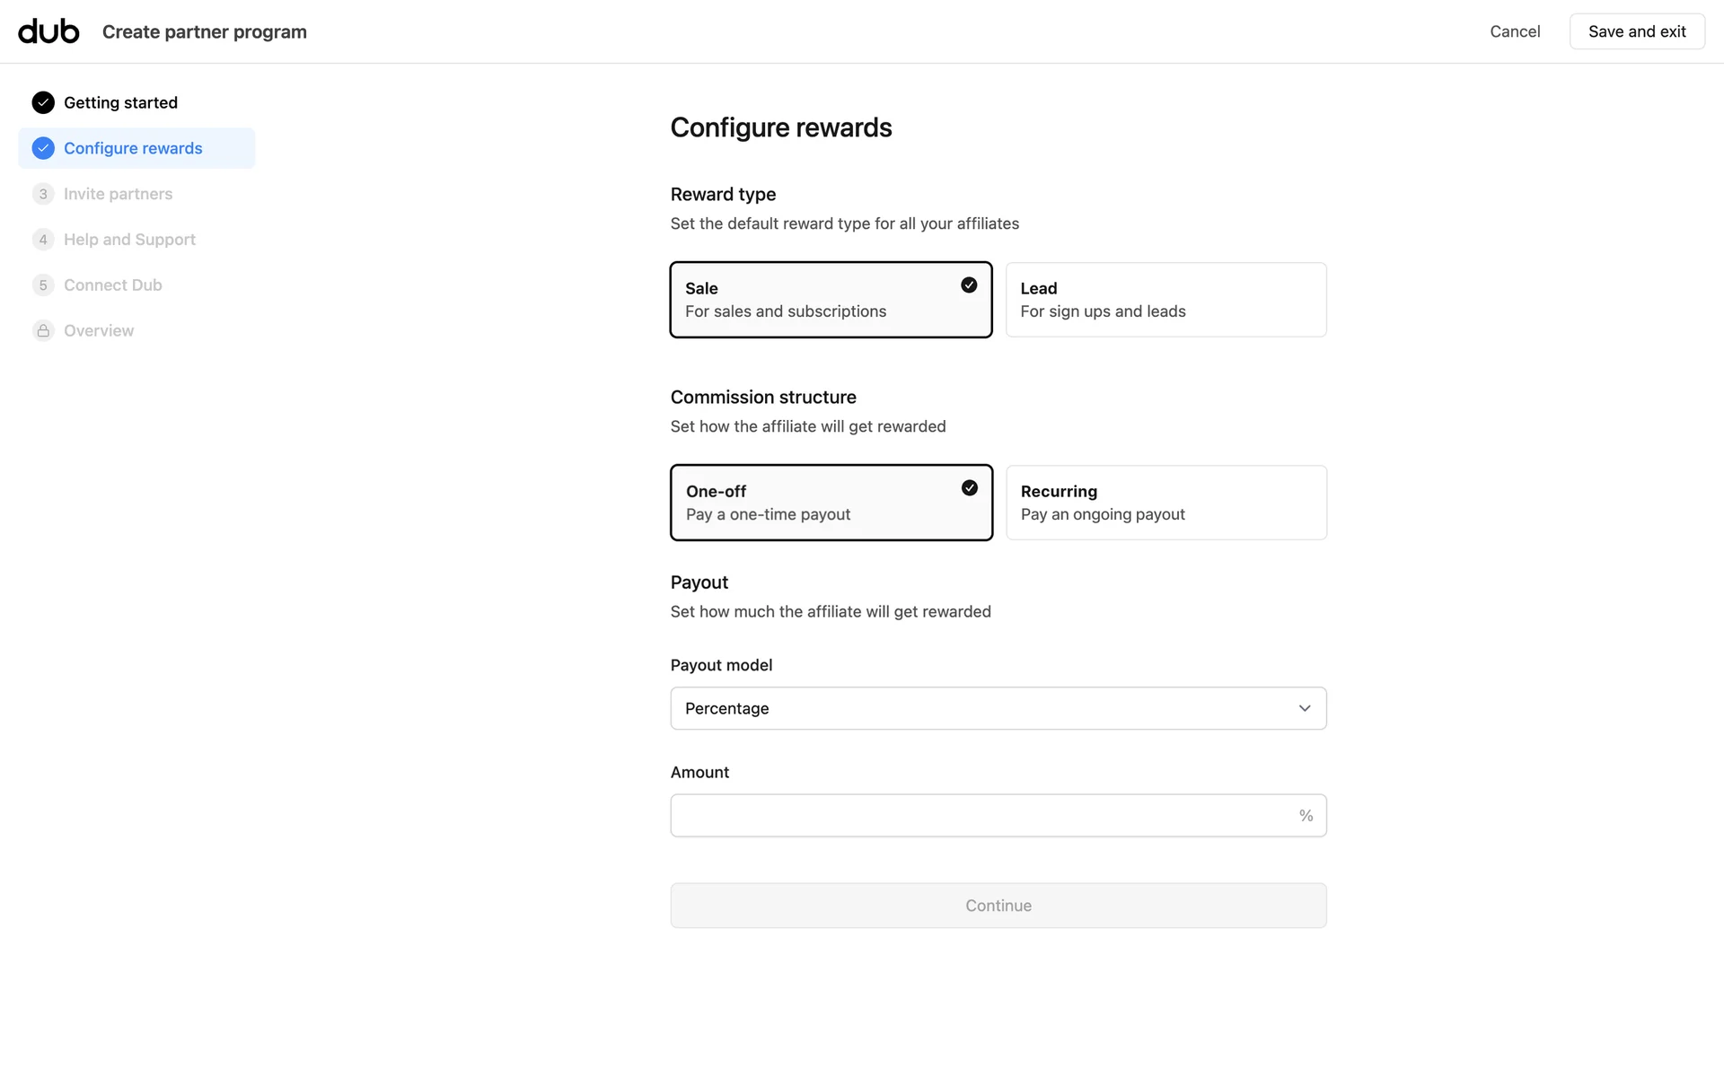Click the Overview lock icon

click(43, 331)
